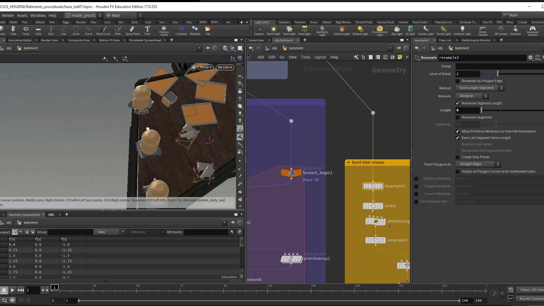544x306 pixels.
Task: Click the L-System shelf tool
Action: [181, 31]
